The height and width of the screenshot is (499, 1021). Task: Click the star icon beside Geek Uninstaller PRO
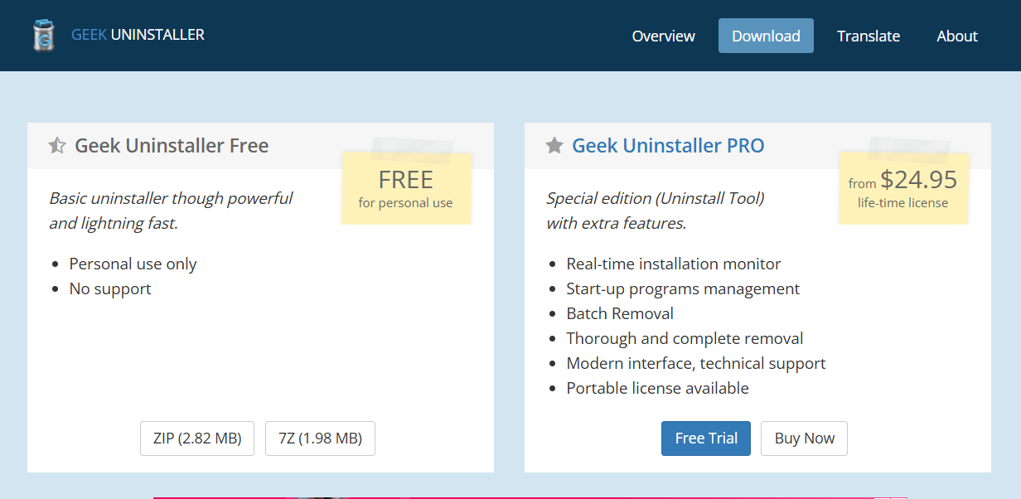click(x=554, y=146)
